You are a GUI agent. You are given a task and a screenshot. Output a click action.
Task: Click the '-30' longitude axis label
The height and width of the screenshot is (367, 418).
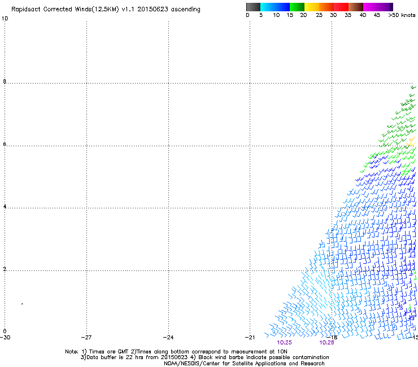point(5,338)
